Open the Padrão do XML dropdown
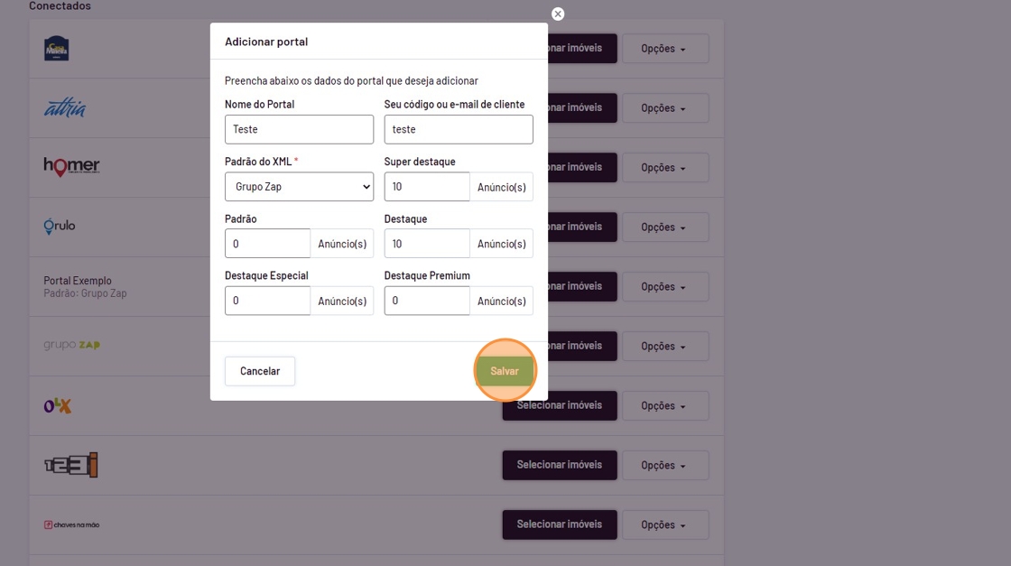Image resolution: width=1011 pixels, height=566 pixels. [299, 187]
